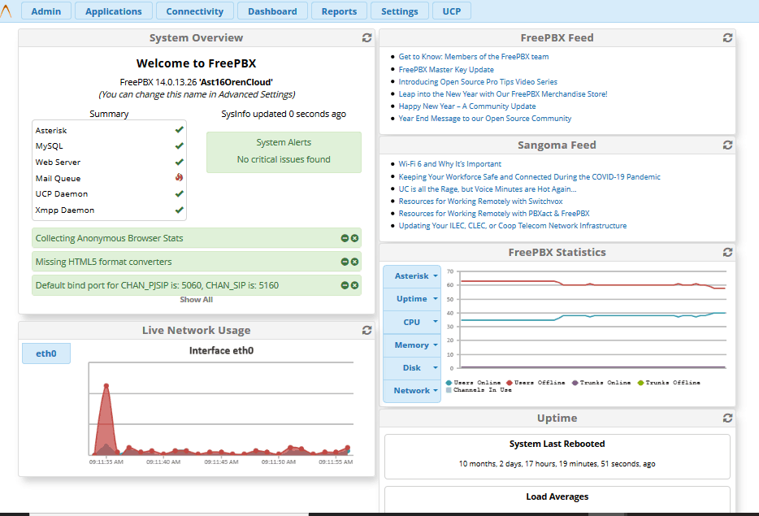Viewport: 759px width, 516px height.
Task: Toggle Channels In Use legend series
Action: click(479, 390)
